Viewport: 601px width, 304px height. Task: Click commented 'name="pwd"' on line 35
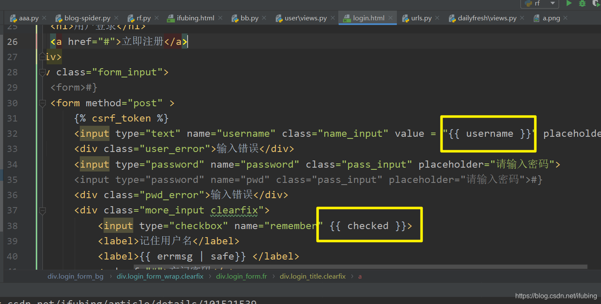click(240, 180)
